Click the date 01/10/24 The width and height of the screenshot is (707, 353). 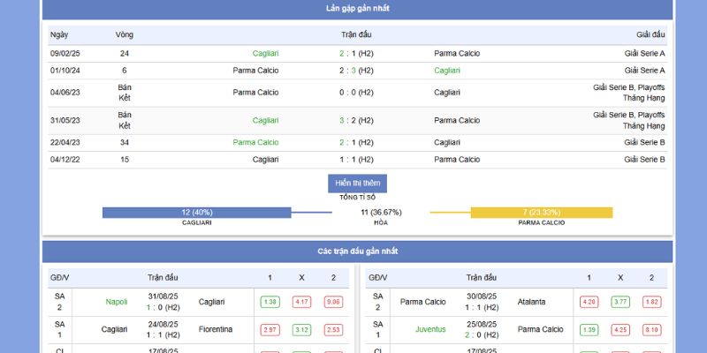(x=65, y=71)
